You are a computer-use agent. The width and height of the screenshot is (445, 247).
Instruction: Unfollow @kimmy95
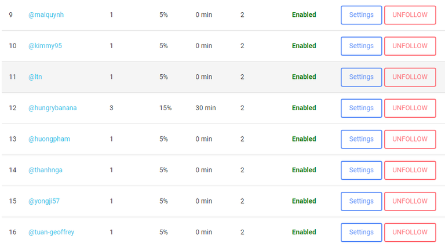coord(410,46)
